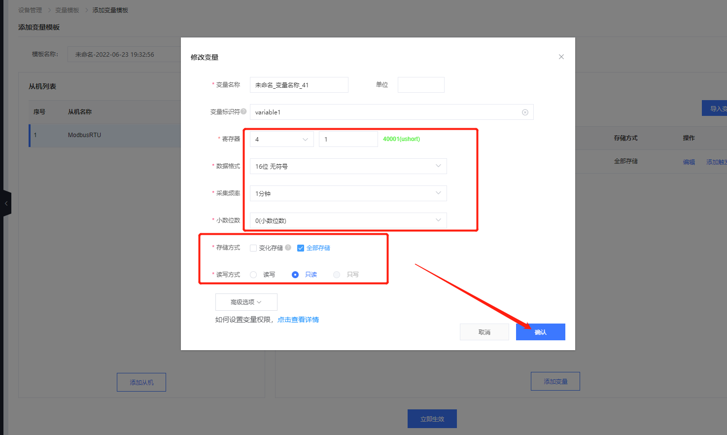The height and width of the screenshot is (435, 727).
Task: Expand the left sidebar collapse handle
Action: point(6,203)
